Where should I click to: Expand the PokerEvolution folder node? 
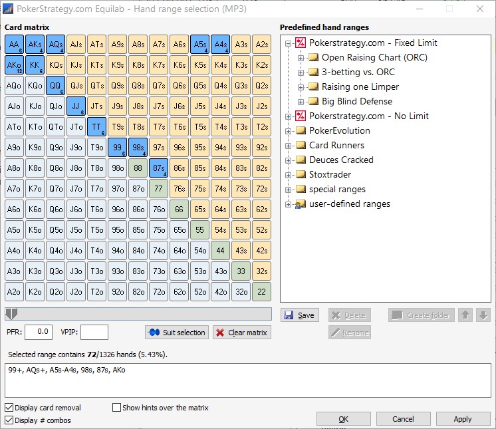[288, 131]
